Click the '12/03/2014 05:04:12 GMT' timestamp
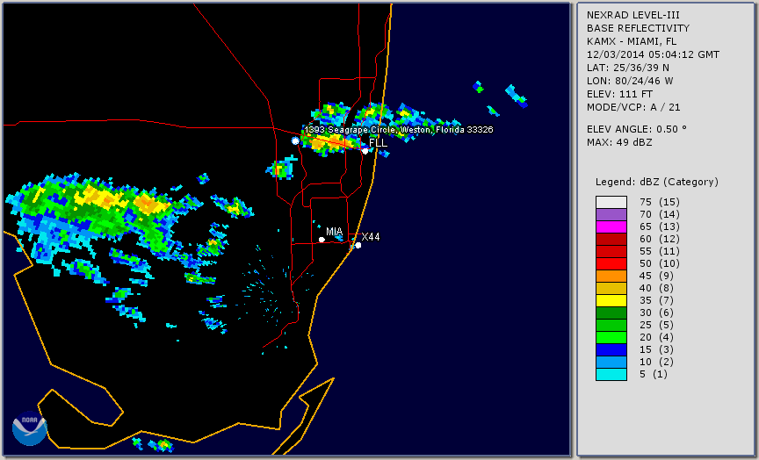 [653, 54]
